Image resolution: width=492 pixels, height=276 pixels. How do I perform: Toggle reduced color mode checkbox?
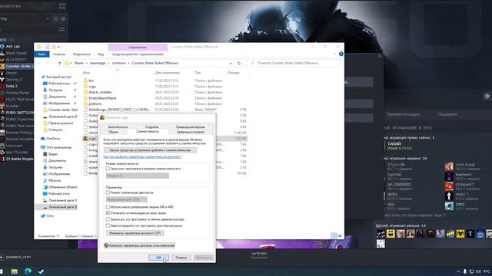click(x=108, y=192)
